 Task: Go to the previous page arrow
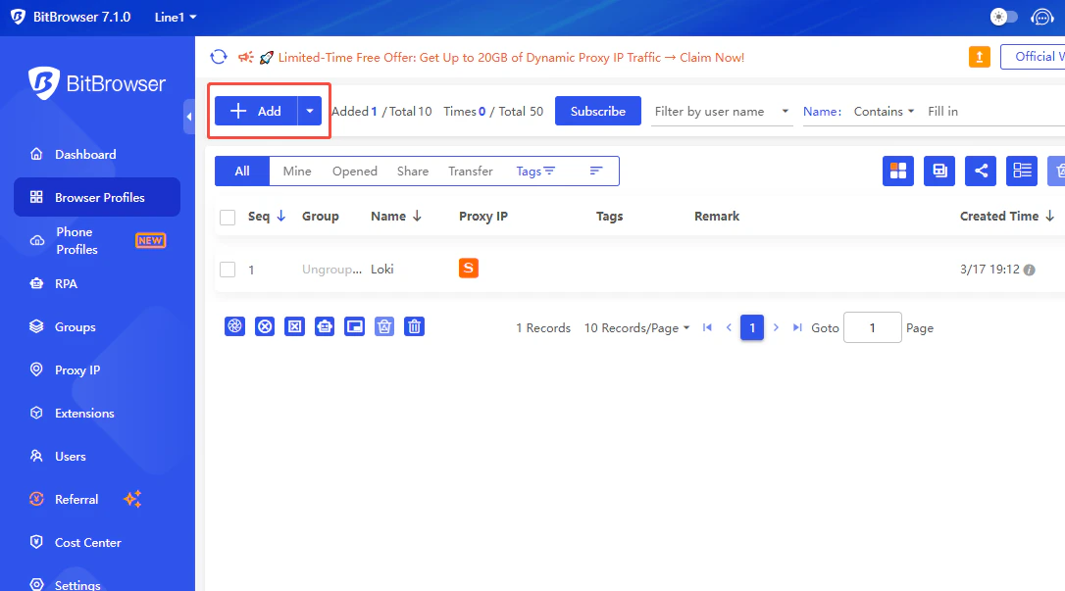729,327
